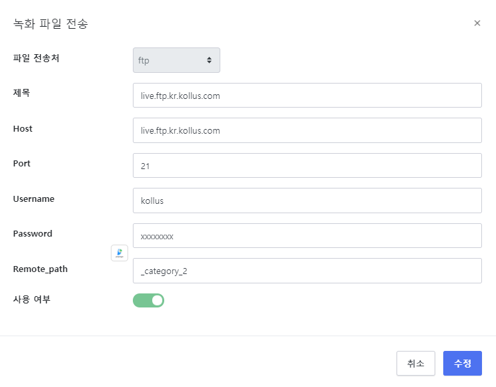496x387 pixels.
Task: Click the Username field with kollus
Action: coord(307,201)
